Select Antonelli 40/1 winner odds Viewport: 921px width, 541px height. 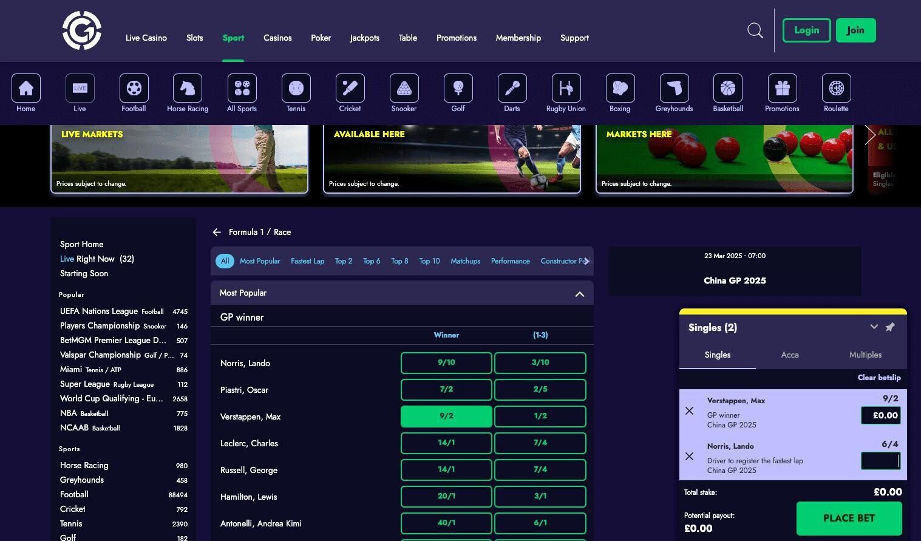446,523
